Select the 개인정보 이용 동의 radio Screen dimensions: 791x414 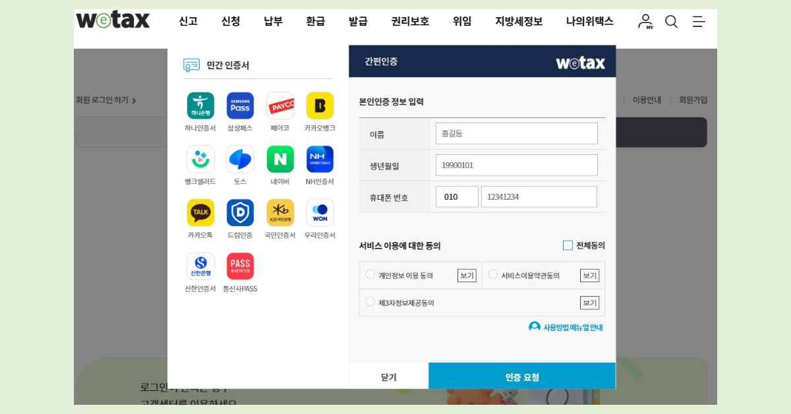coord(370,274)
